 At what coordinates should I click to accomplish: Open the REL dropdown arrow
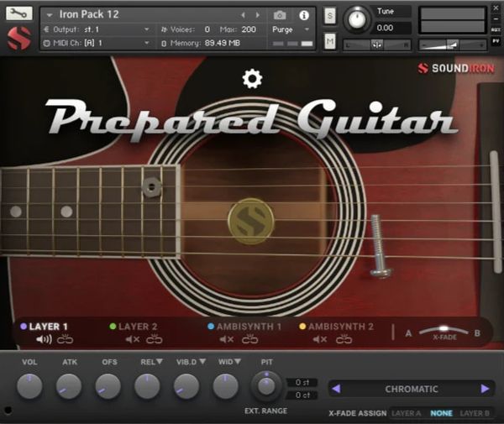(x=160, y=362)
